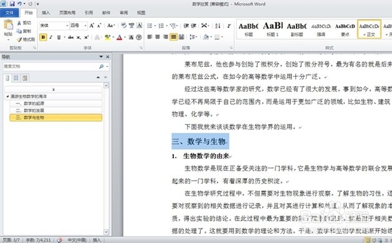The height and width of the screenshot is (243, 392).
Task: Click the Distributed alignment icon
Action: pos(181,37)
